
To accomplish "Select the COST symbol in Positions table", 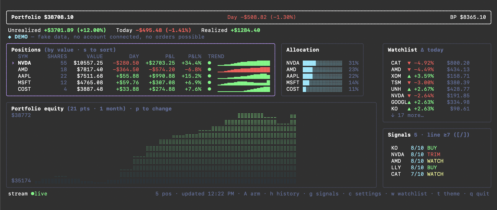I will coord(24,89).
